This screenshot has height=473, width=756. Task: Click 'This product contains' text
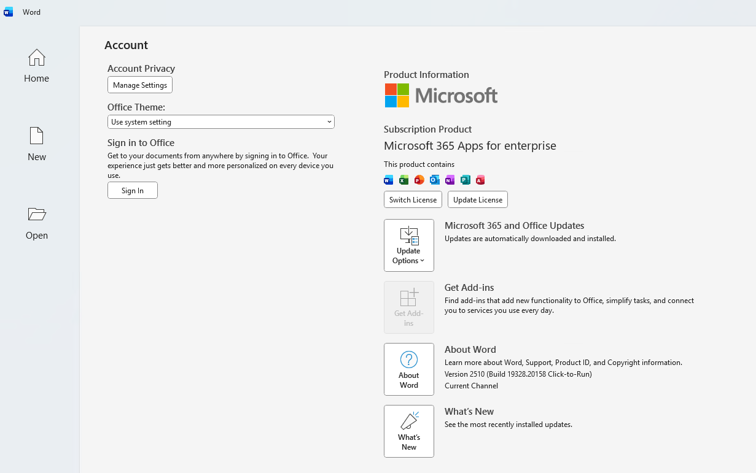(419, 164)
